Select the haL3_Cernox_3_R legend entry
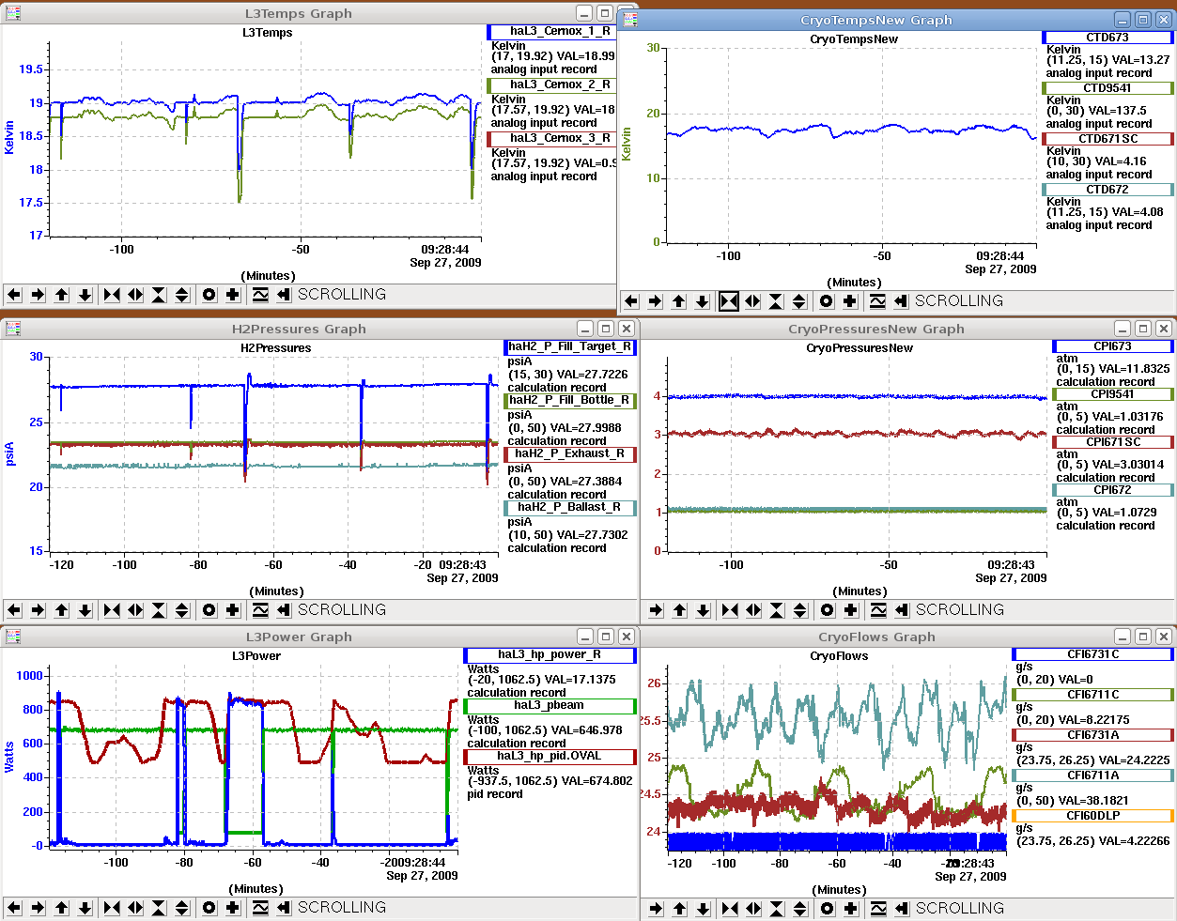Screen dimensions: 1177x921 tap(552, 139)
